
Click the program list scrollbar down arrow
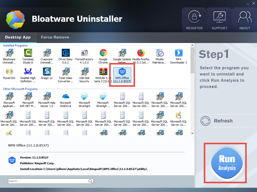pos(192,133)
